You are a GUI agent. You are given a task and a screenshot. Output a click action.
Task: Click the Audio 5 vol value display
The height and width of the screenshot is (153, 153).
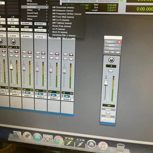(28, 90)
